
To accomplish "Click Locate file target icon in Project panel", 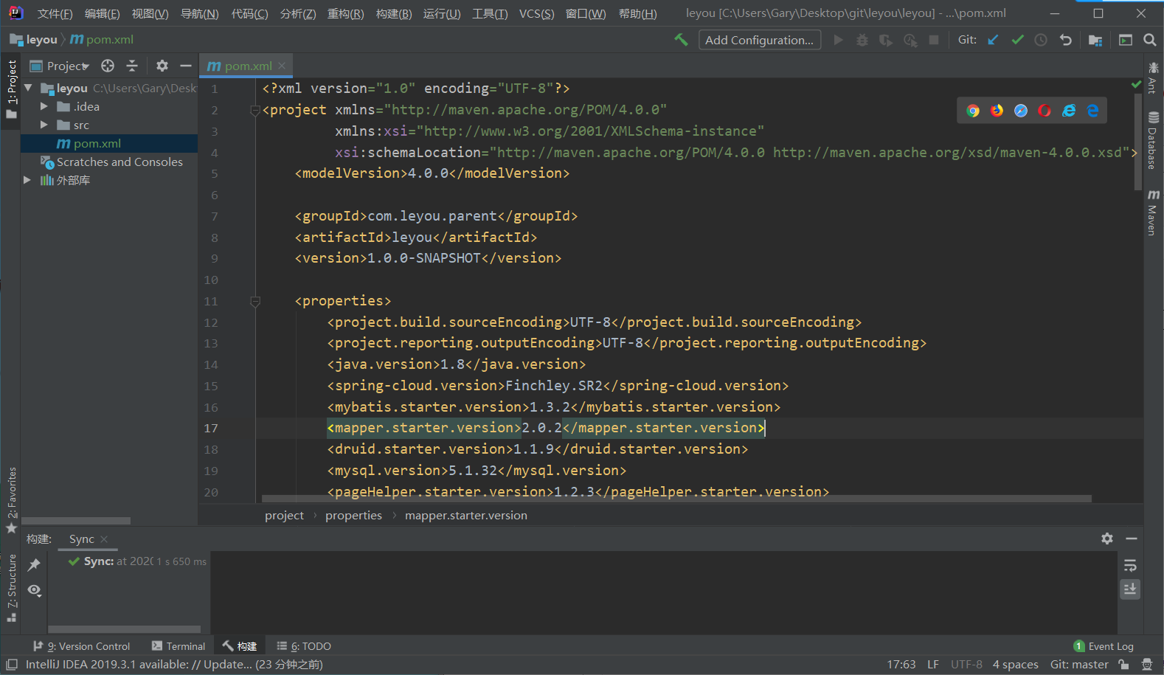I will click(108, 66).
